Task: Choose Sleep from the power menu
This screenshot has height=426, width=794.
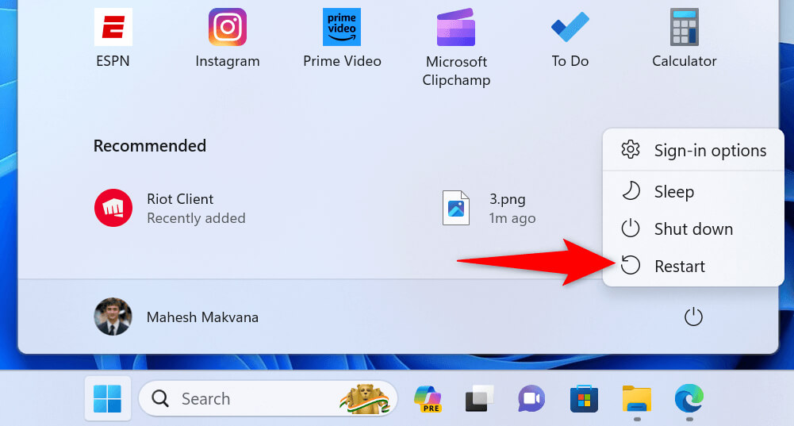Action: [x=693, y=191]
